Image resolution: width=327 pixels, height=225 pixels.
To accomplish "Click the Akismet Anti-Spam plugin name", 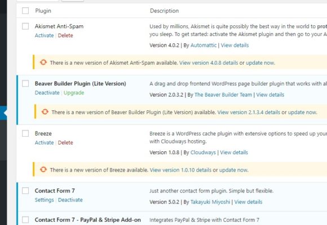I will pos(59,26).
